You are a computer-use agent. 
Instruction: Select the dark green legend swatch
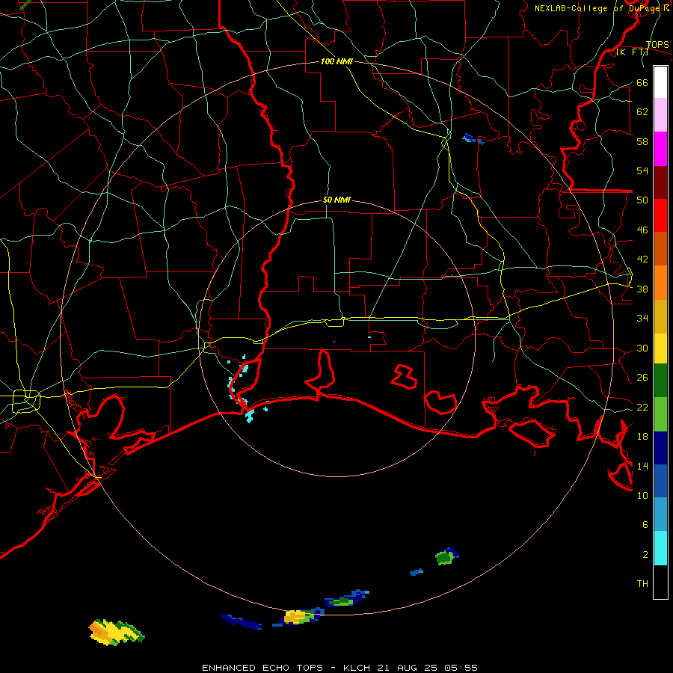(x=660, y=381)
